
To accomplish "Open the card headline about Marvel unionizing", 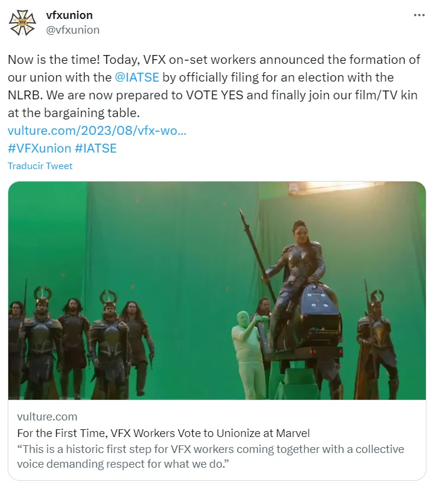I will (163, 433).
